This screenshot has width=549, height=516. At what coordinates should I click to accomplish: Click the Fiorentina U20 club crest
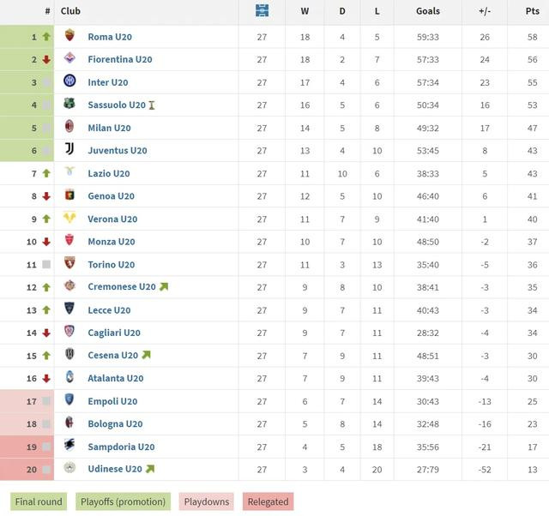tap(69, 57)
